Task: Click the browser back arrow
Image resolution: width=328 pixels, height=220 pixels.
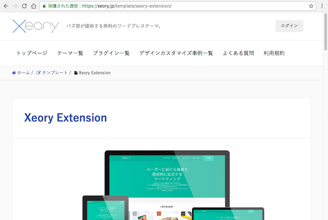Action: [6, 6]
